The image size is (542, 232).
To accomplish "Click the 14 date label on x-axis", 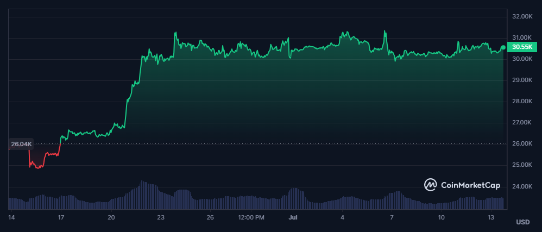I will (12, 217).
